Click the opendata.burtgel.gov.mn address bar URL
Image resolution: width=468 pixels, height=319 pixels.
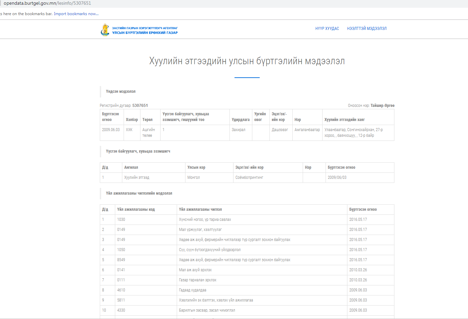[x=47, y=3]
